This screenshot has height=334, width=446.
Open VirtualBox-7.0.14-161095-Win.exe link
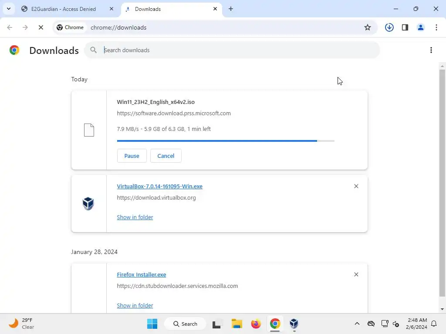[x=159, y=186]
